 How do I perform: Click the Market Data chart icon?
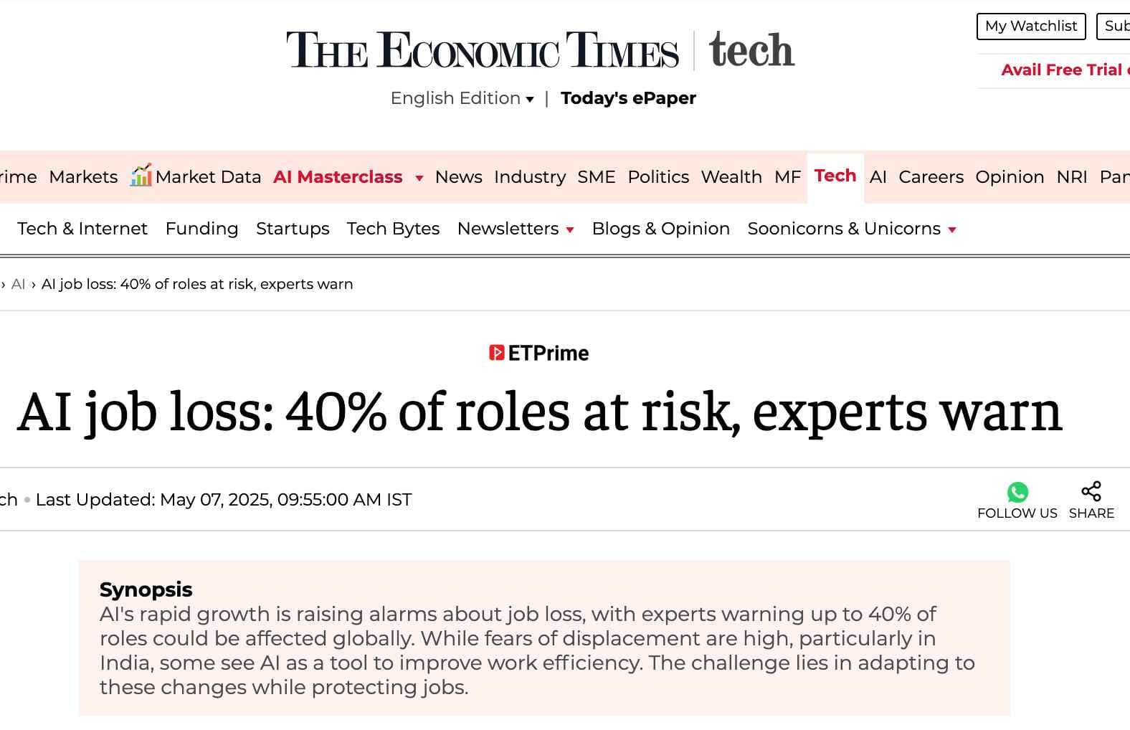(x=141, y=175)
